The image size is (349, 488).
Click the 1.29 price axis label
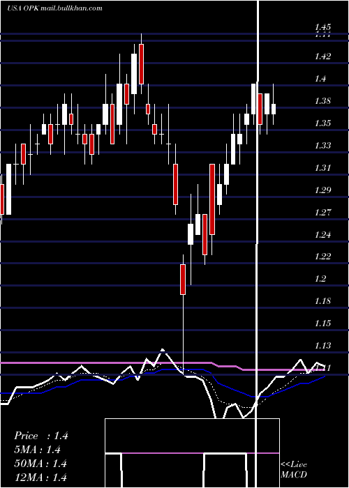(322, 190)
